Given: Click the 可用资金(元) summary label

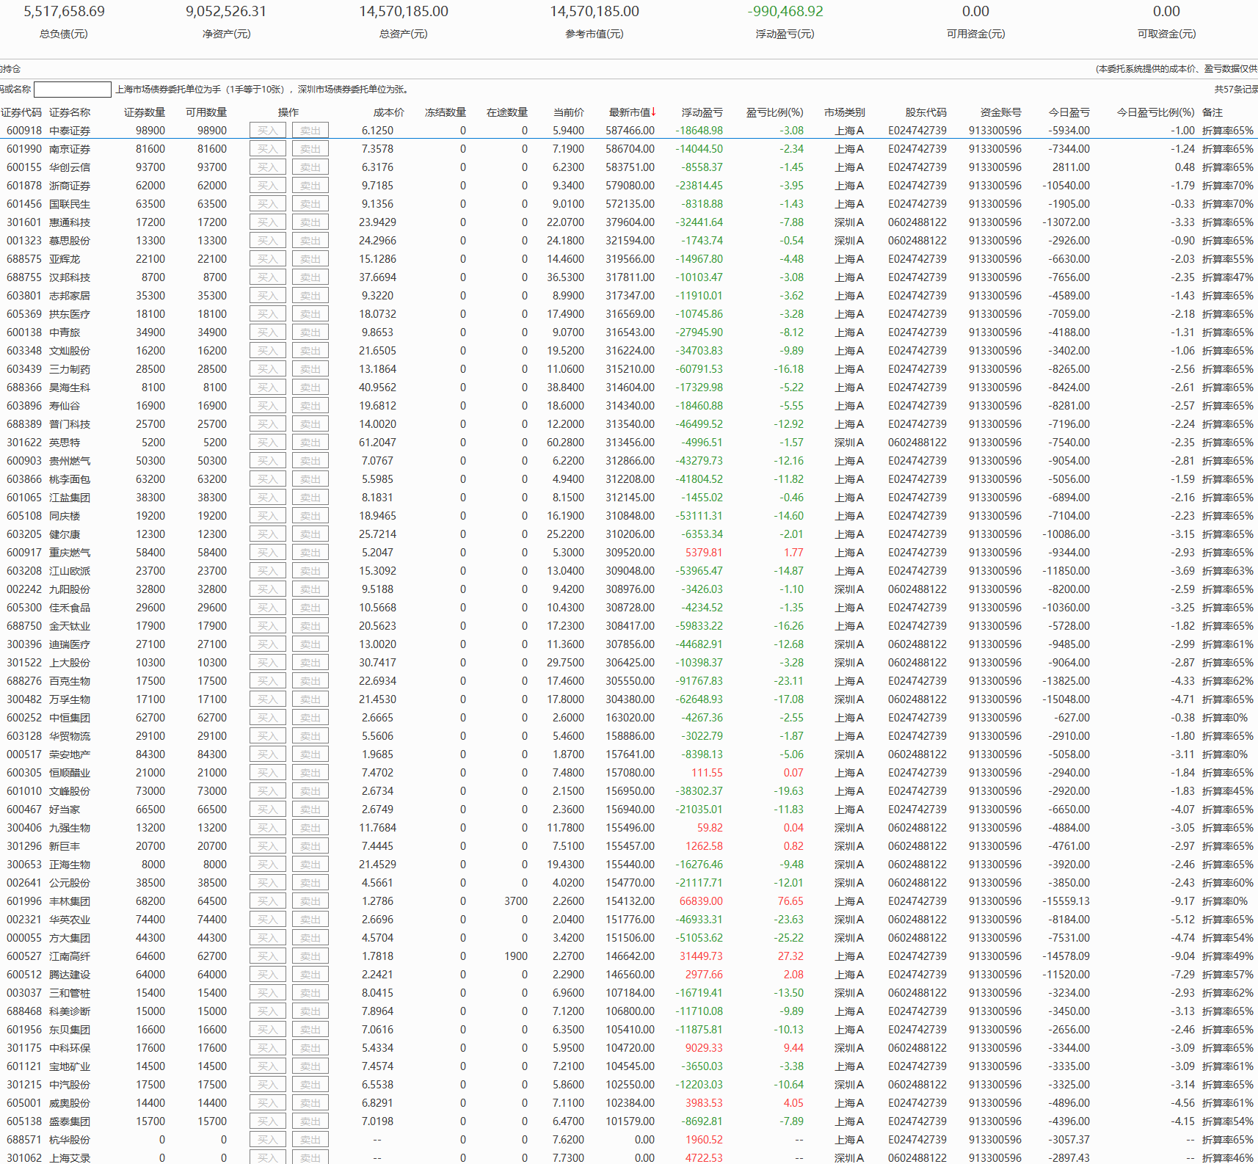Looking at the screenshot, I should (x=975, y=34).
